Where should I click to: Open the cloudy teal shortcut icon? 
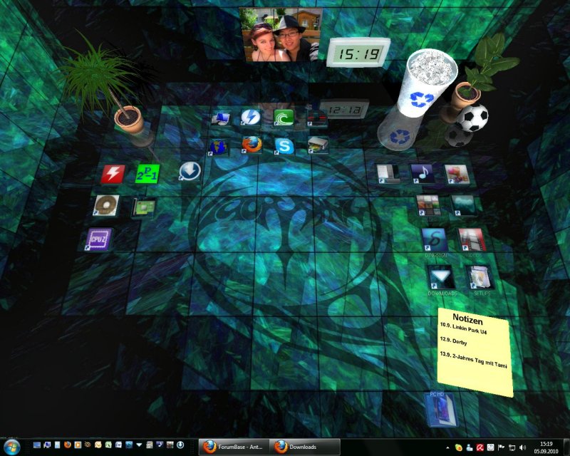463,205
